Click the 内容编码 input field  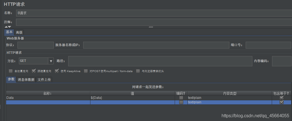click(x=281, y=61)
